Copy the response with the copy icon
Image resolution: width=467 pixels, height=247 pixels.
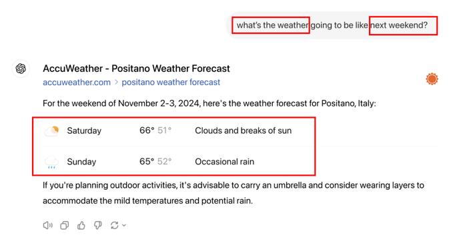click(64, 225)
